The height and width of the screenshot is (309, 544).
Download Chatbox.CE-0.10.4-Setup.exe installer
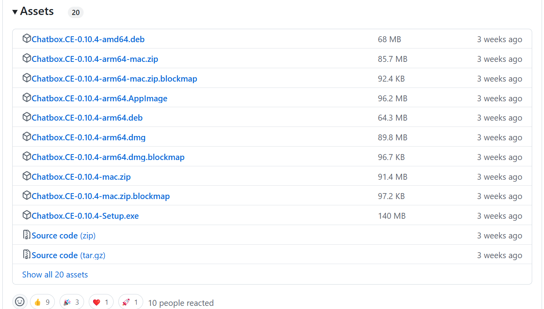pos(85,216)
